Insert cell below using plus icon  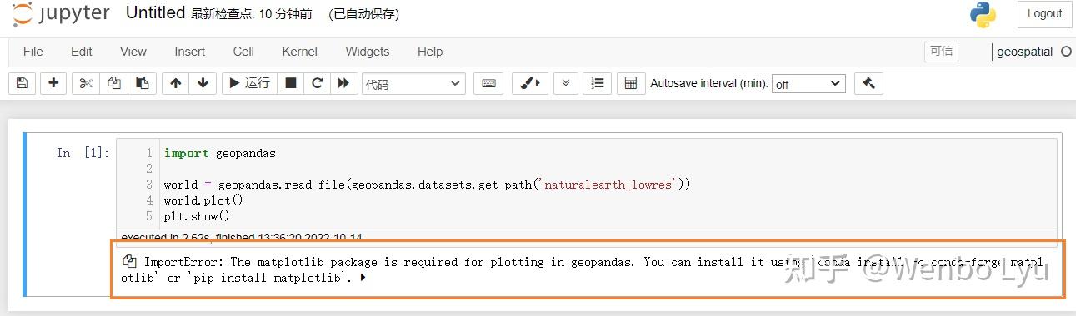(53, 83)
